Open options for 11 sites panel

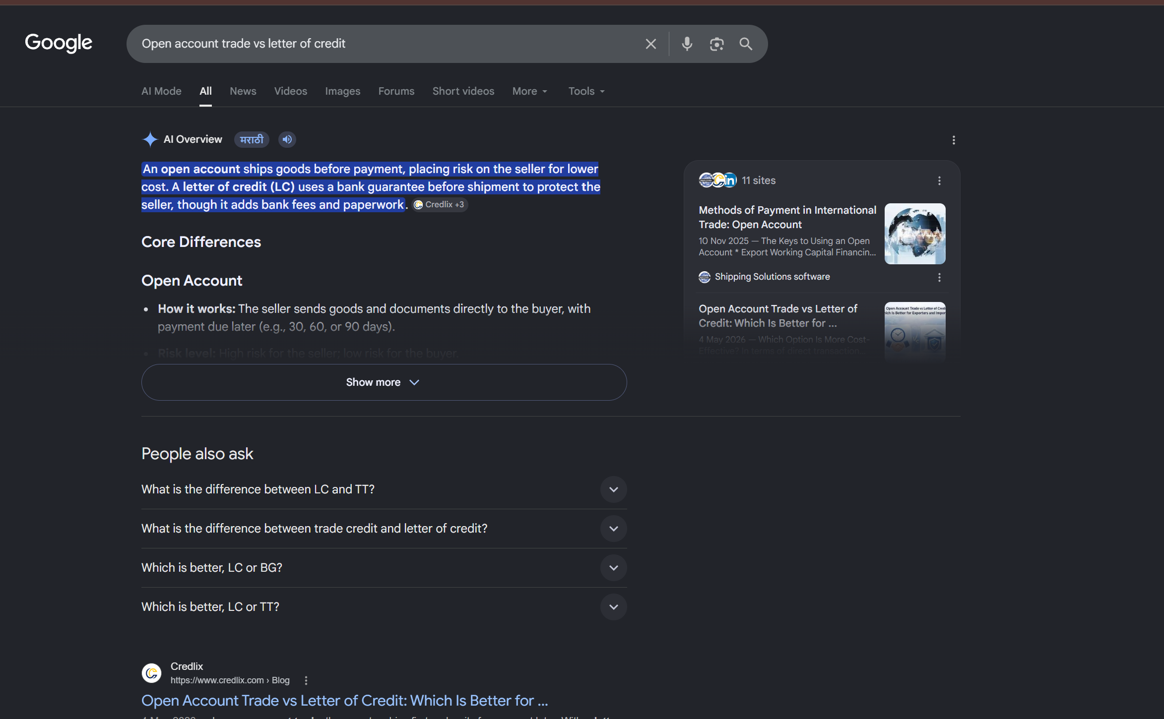pyautogui.click(x=939, y=181)
